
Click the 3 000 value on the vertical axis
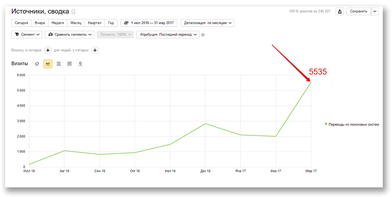pos(20,121)
